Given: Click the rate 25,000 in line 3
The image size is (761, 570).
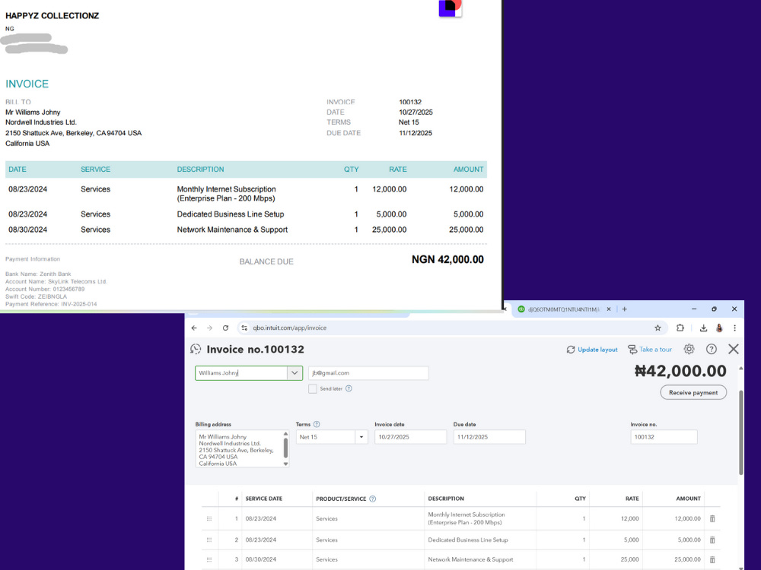Looking at the screenshot, I should pos(630,559).
